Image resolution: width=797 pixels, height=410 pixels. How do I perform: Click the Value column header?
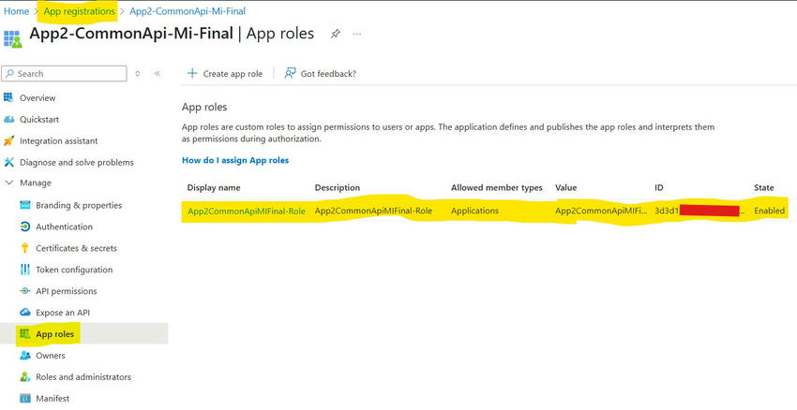coord(565,188)
